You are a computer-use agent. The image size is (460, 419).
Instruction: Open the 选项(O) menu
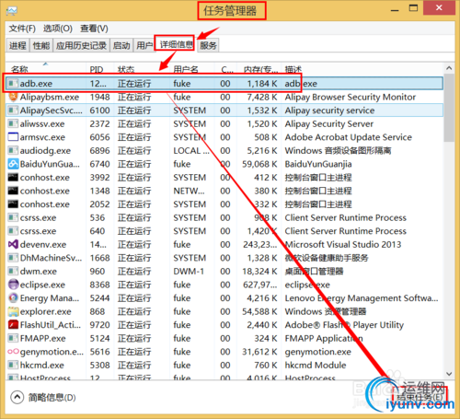[58, 29]
